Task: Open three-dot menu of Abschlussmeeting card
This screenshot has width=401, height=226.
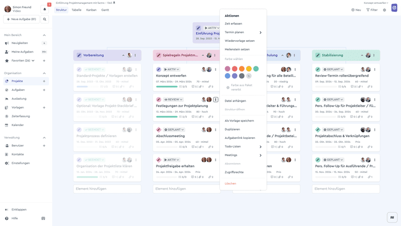Action: [216, 129]
